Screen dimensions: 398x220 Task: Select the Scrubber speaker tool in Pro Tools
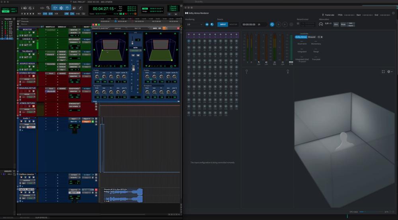coord(74,8)
